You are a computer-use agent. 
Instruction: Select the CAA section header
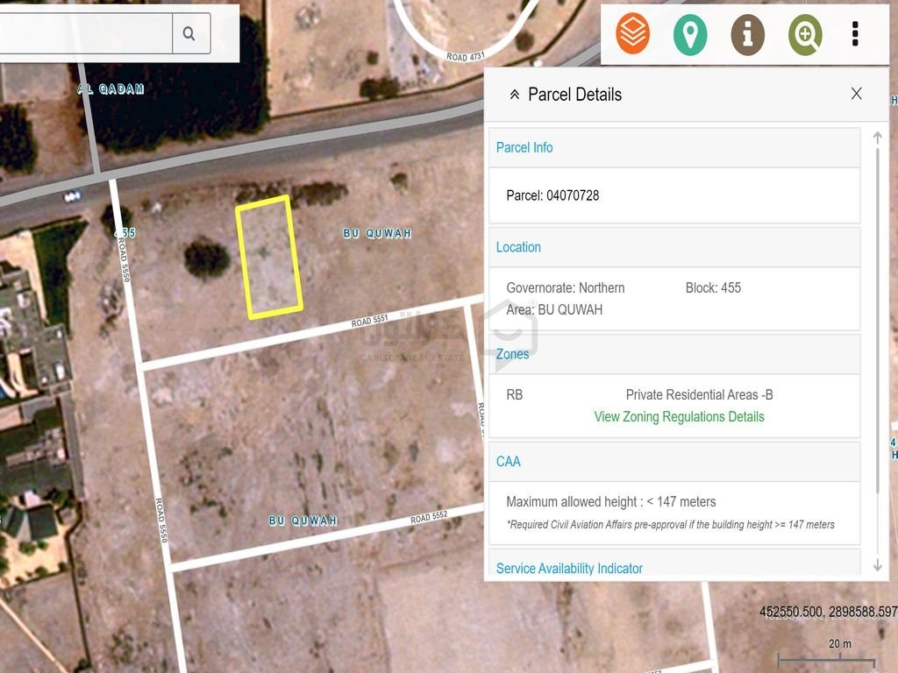(674, 461)
